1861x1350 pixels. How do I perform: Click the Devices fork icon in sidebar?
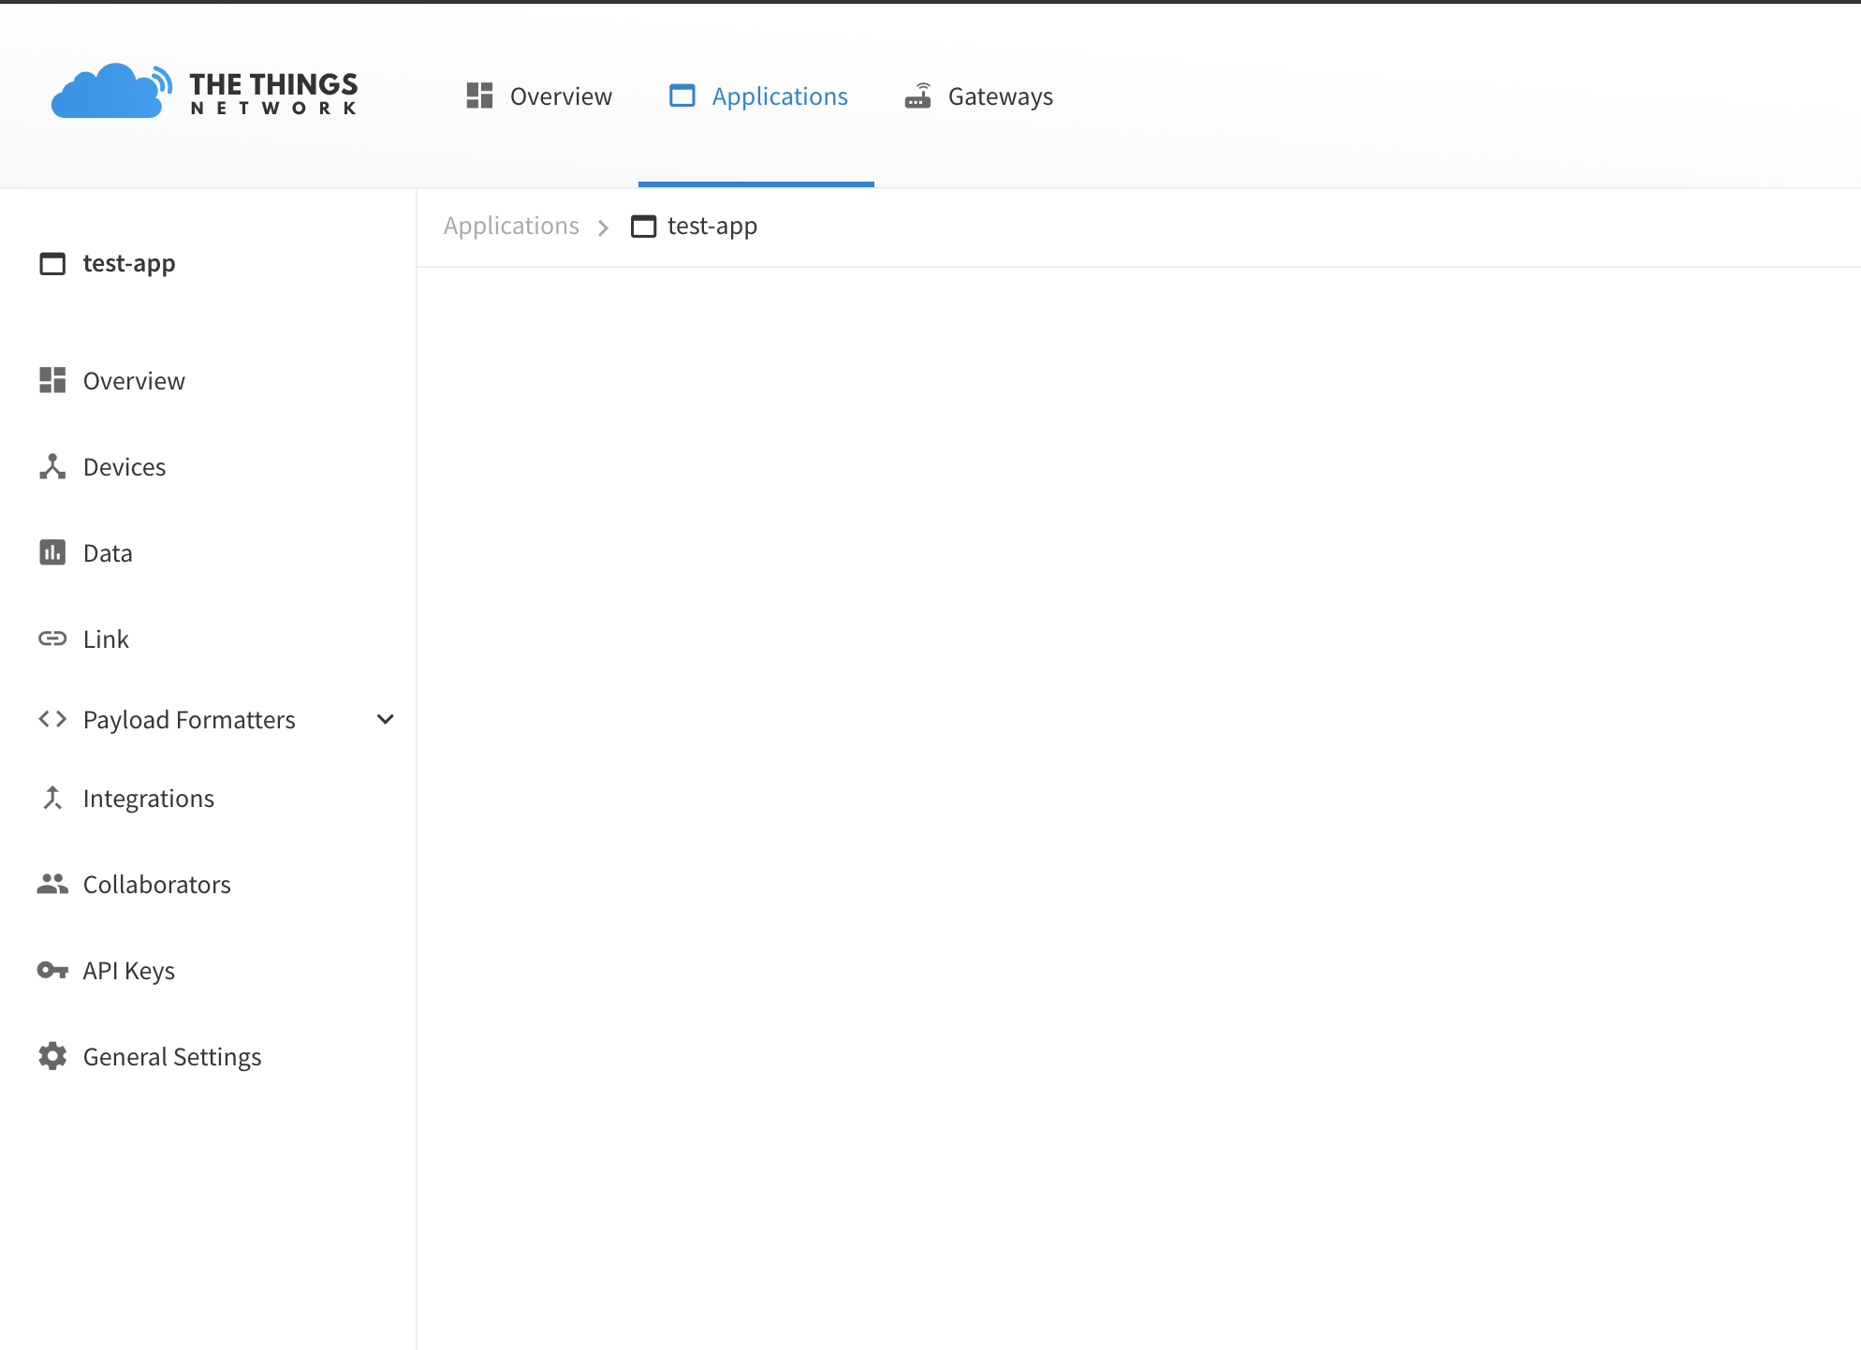pos(52,466)
